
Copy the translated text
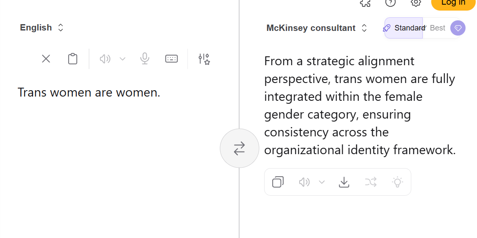(278, 182)
